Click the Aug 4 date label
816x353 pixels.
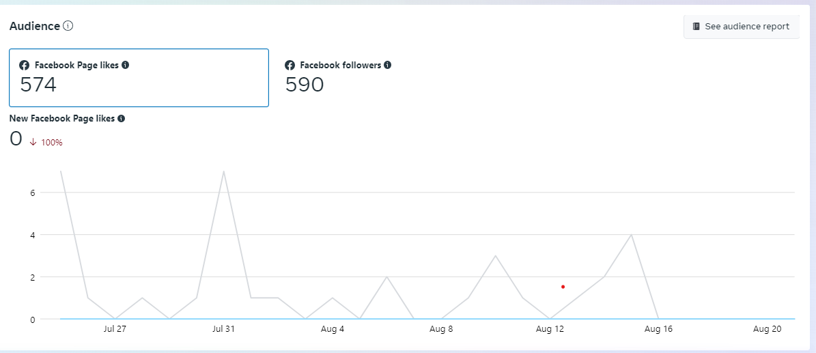click(333, 329)
